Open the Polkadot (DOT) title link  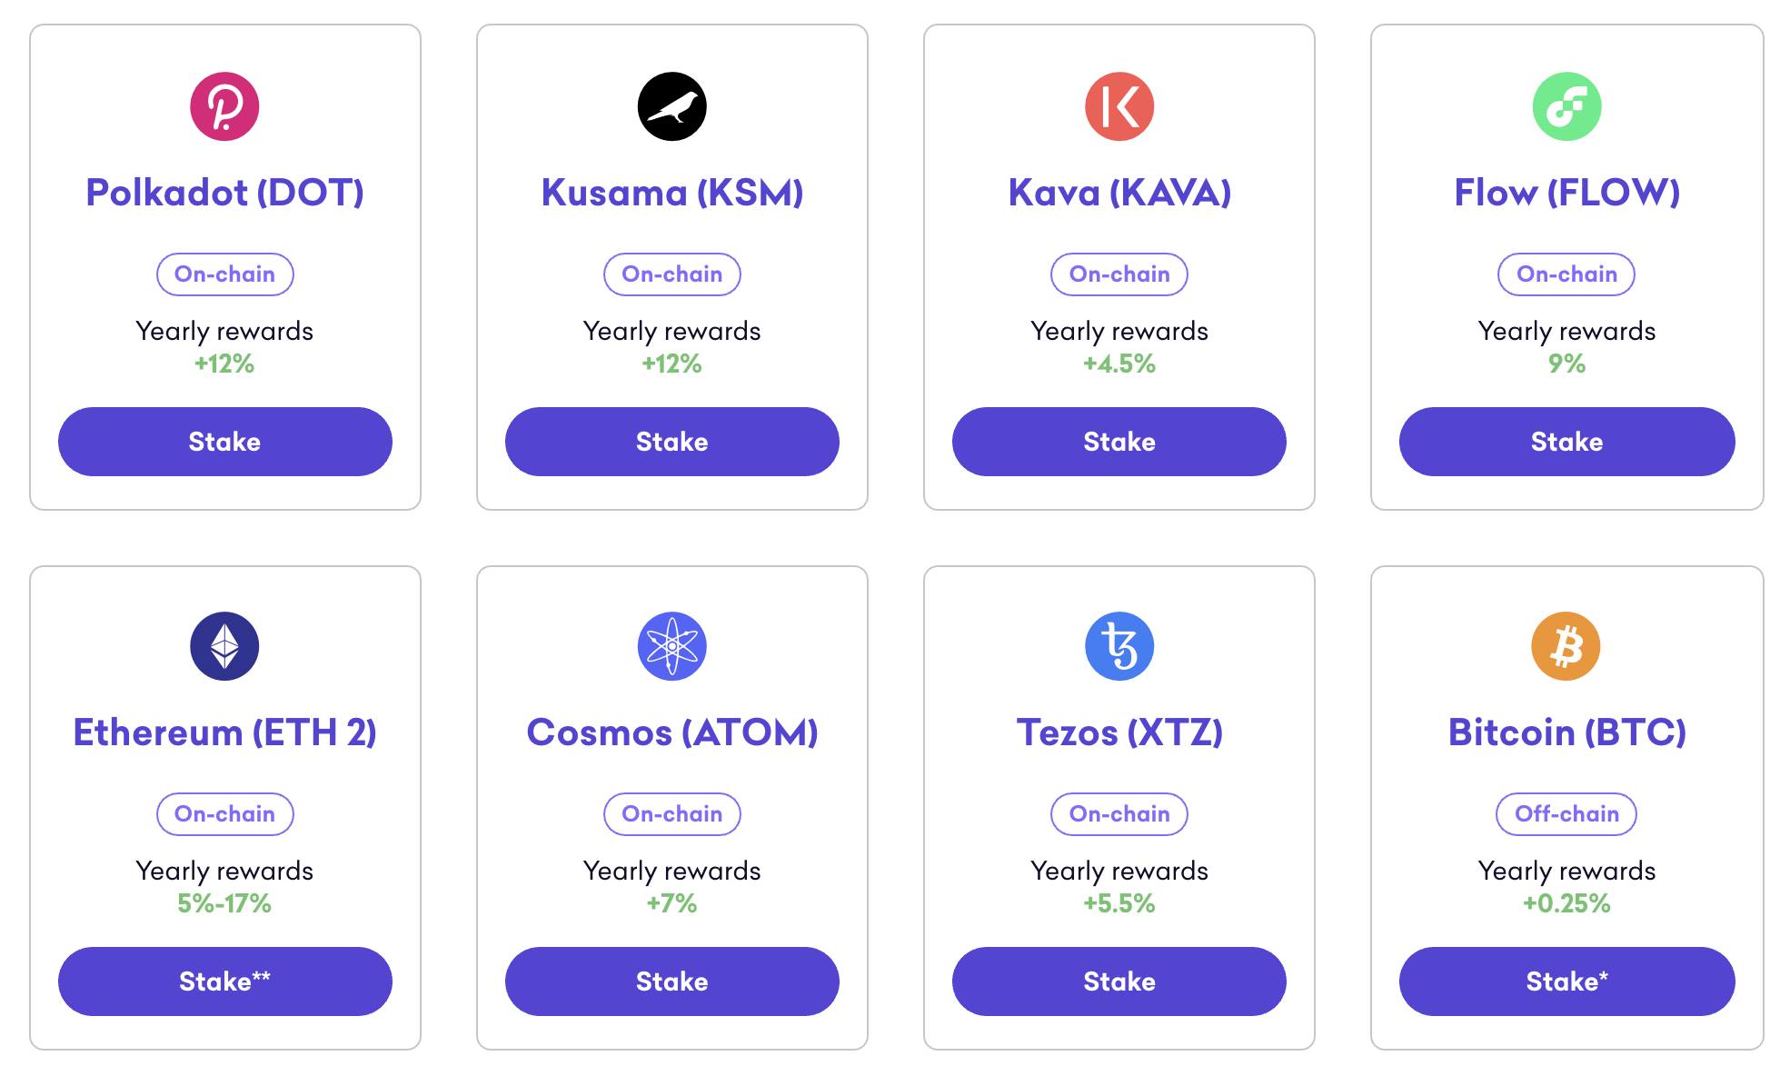point(224,193)
